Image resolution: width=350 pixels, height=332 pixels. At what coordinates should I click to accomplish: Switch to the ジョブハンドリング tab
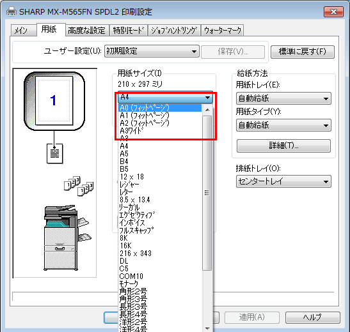click(x=174, y=30)
